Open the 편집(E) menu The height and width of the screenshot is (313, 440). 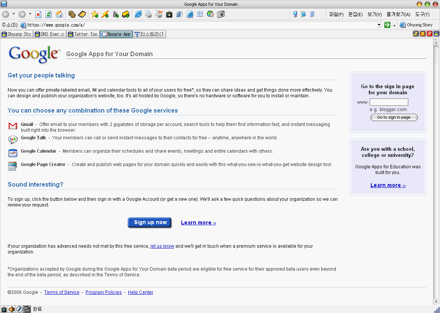[355, 15]
